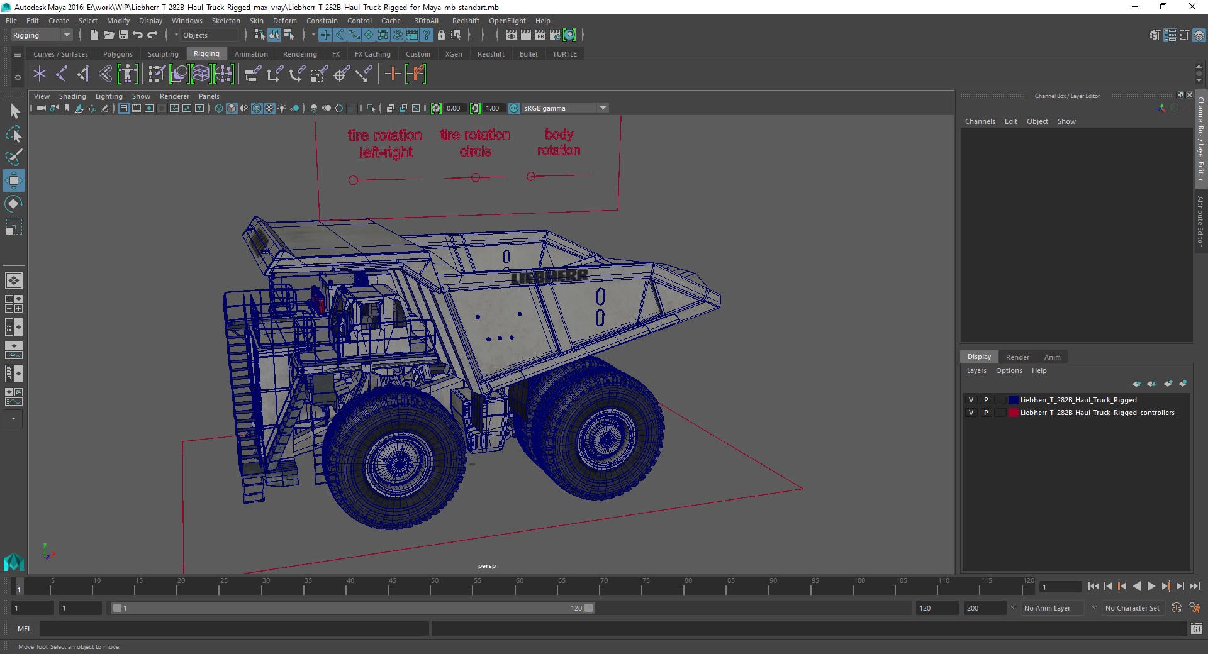Open the shelf tab selector menu button
This screenshot has width=1208, height=654.
18,55
